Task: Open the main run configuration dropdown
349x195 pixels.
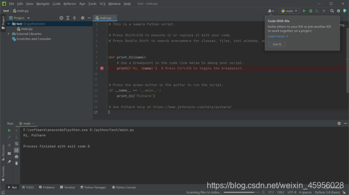Action: pos(289,11)
